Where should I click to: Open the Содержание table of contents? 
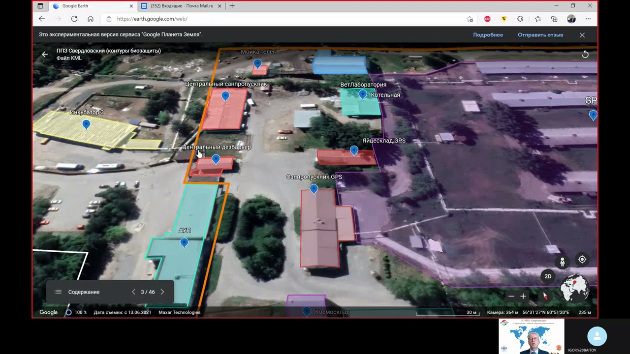point(77,292)
